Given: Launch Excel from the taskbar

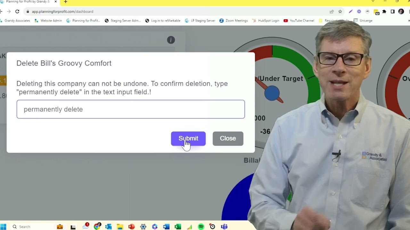Looking at the screenshot, I should tap(178, 227).
